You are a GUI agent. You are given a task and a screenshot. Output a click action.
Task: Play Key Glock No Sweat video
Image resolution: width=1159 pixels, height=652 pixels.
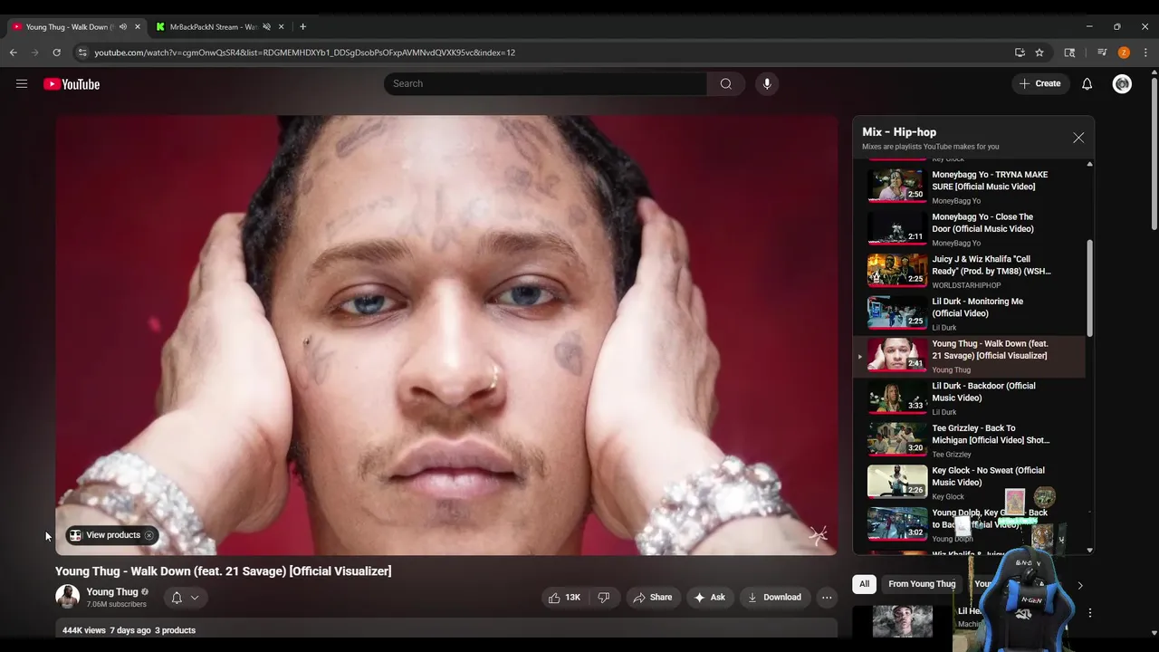click(x=969, y=481)
